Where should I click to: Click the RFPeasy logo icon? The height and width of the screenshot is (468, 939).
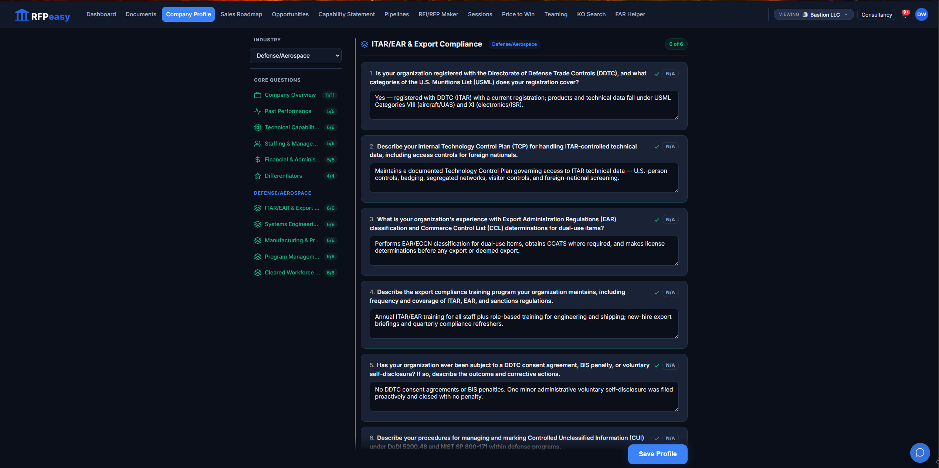click(22, 15)
